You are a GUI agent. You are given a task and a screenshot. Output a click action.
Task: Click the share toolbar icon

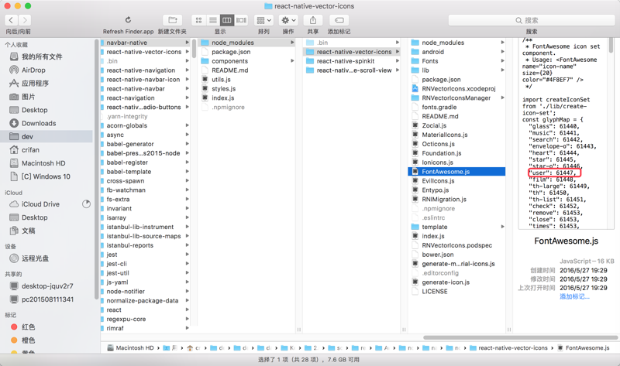click(x=313, y=20)
